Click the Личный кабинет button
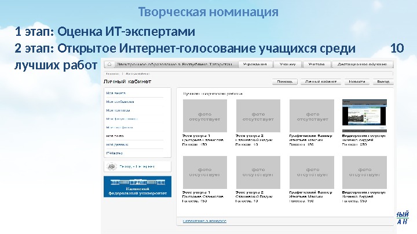Image resolution: width=417 pixels, height=234 pixels. 321,81
